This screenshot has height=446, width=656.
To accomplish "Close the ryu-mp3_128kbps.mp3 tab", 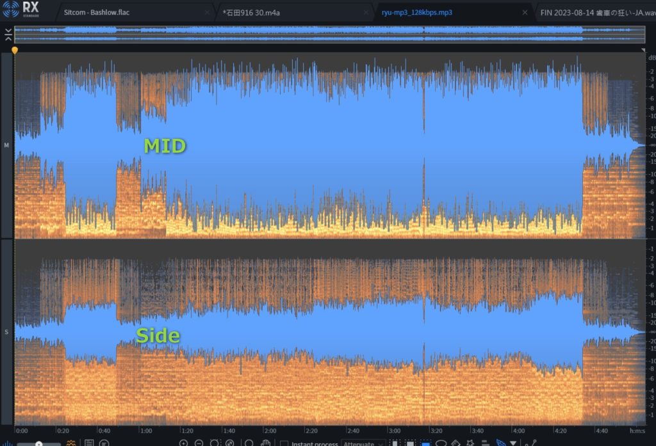I will click(525, 12).
